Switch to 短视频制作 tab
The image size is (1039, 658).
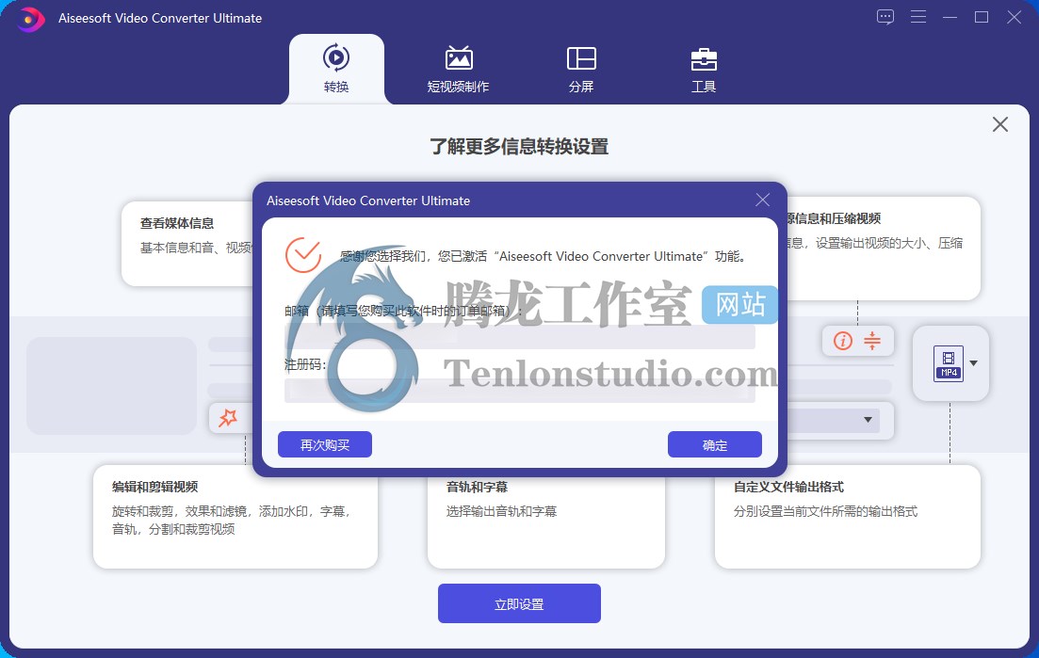point(458,69)
